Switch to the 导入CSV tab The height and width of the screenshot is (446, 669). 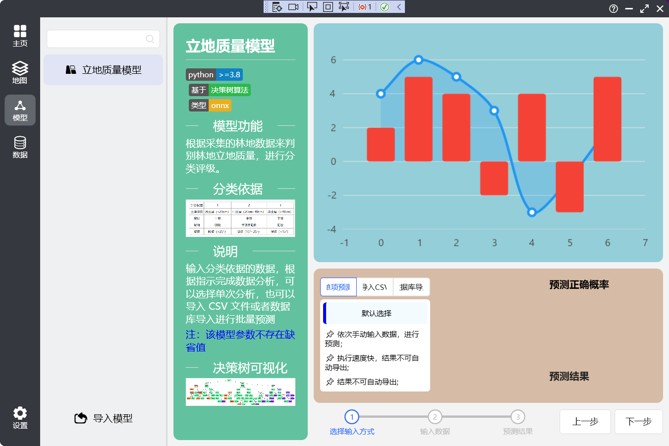374,287
